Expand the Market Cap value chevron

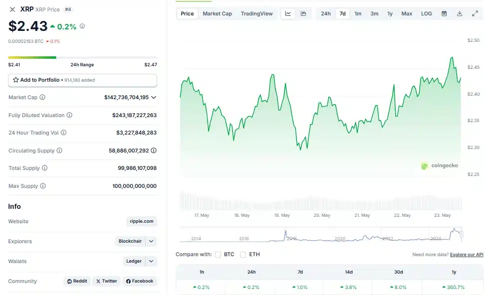[x=154, y=97]
